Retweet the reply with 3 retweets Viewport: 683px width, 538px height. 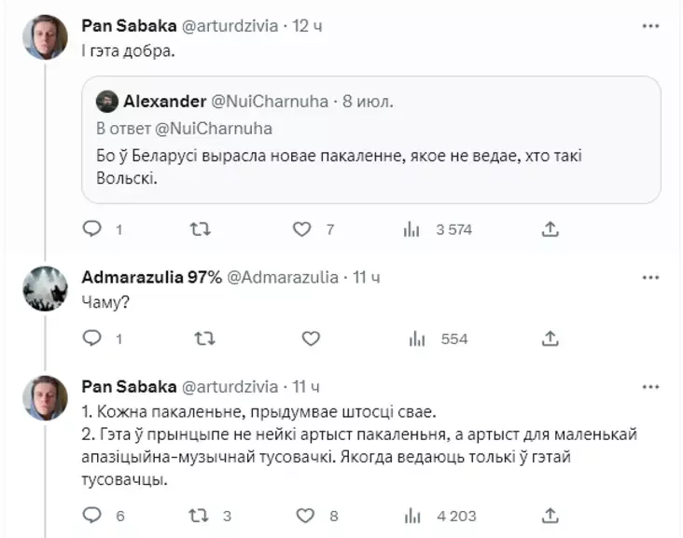click(x=200, y=515)
